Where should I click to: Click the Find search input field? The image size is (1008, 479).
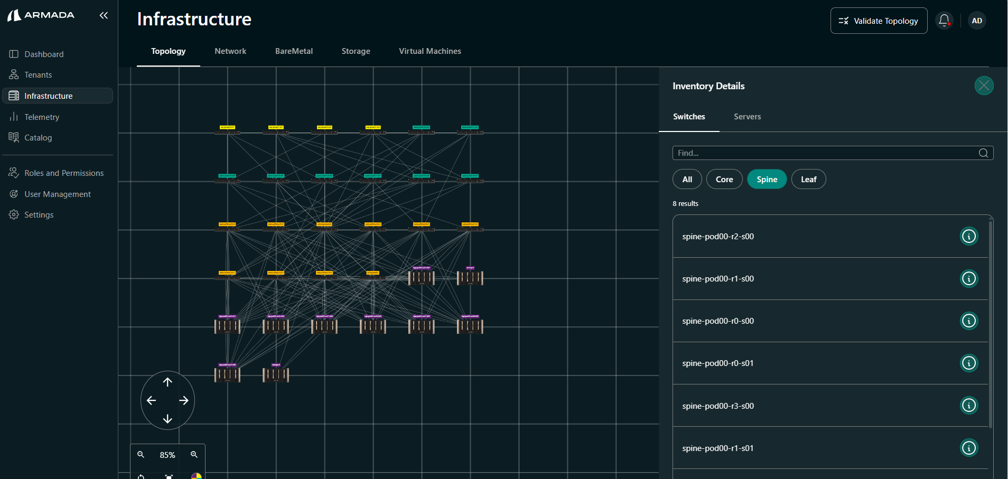[x=824, y=153]
